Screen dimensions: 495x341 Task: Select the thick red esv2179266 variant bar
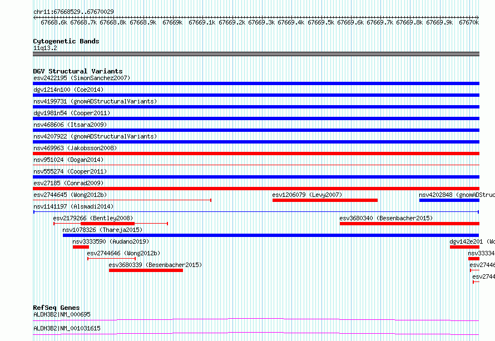click(x=108, y=224)
